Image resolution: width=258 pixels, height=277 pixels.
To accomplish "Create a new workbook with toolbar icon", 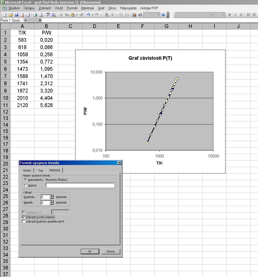I will click(x=5, y=15).
